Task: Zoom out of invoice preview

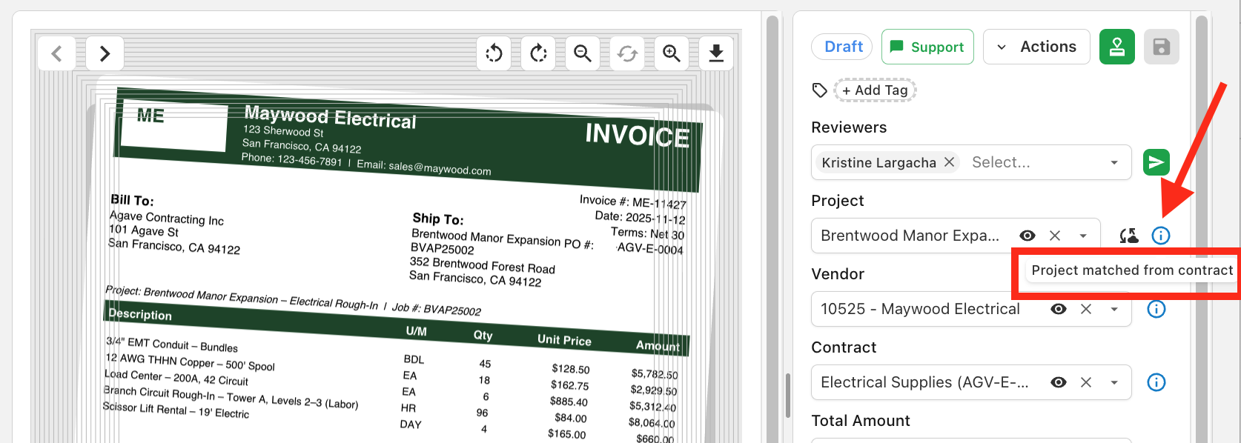Action: click(x=583, y=53)
